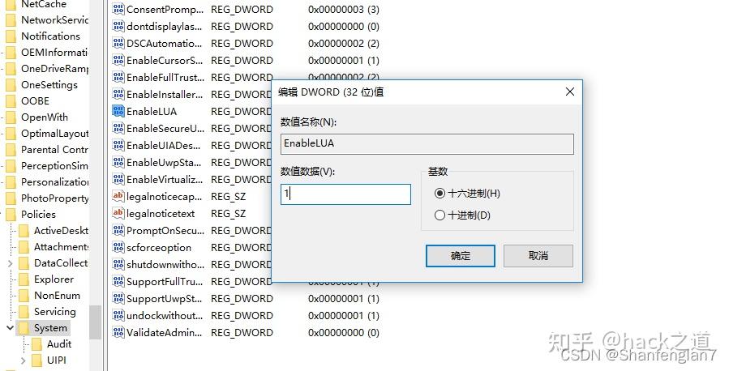This screenshot has width=729, height=371.
Task: Select the Attachment key in the tree
Action: (x=61, y=247)
